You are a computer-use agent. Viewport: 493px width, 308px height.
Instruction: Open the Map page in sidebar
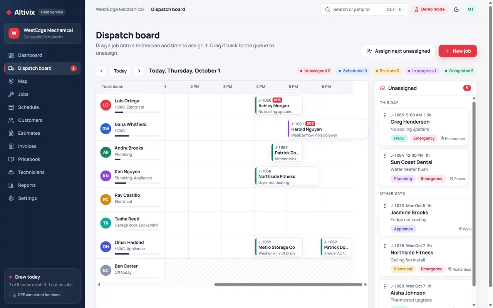click(42, 81)
